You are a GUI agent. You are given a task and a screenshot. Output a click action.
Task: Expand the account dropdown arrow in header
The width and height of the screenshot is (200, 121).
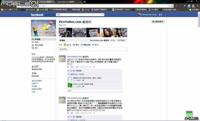(x=165, y=15)
